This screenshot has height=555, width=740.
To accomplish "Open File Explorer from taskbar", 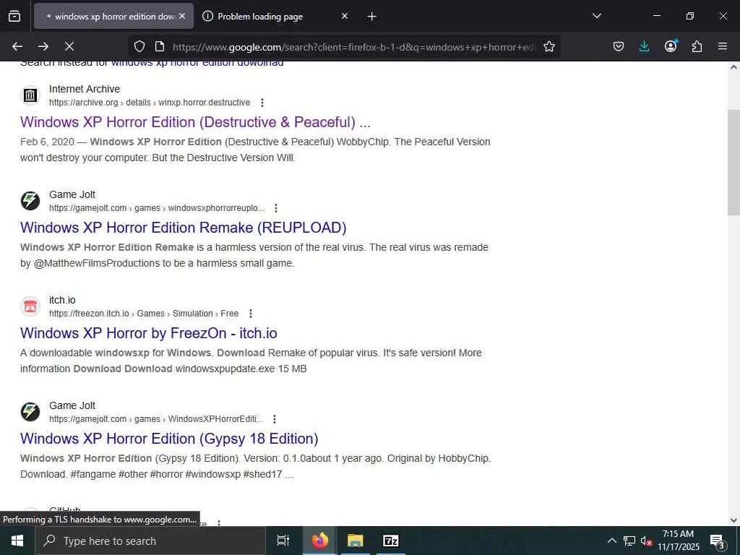I will [x=355, y=541].
